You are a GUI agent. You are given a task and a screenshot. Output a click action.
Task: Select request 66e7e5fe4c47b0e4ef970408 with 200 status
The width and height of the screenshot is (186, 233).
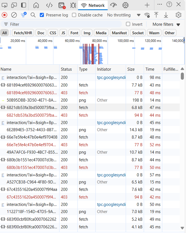click(x=90, y=137)
